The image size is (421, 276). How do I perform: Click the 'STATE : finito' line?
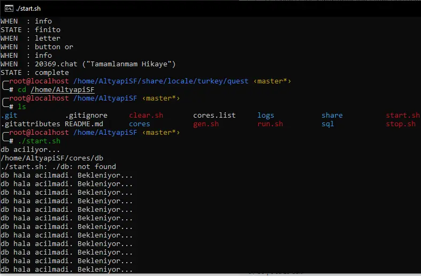point(30,30)
